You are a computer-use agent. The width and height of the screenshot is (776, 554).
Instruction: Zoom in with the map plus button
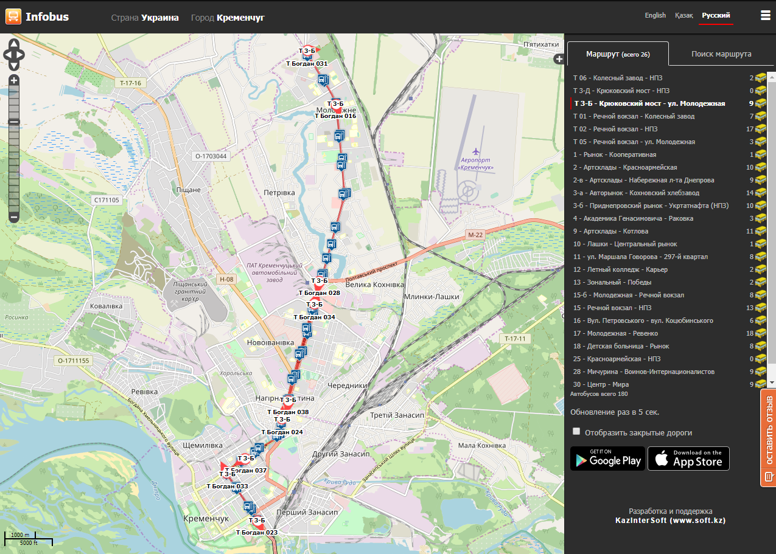point(14,80)
